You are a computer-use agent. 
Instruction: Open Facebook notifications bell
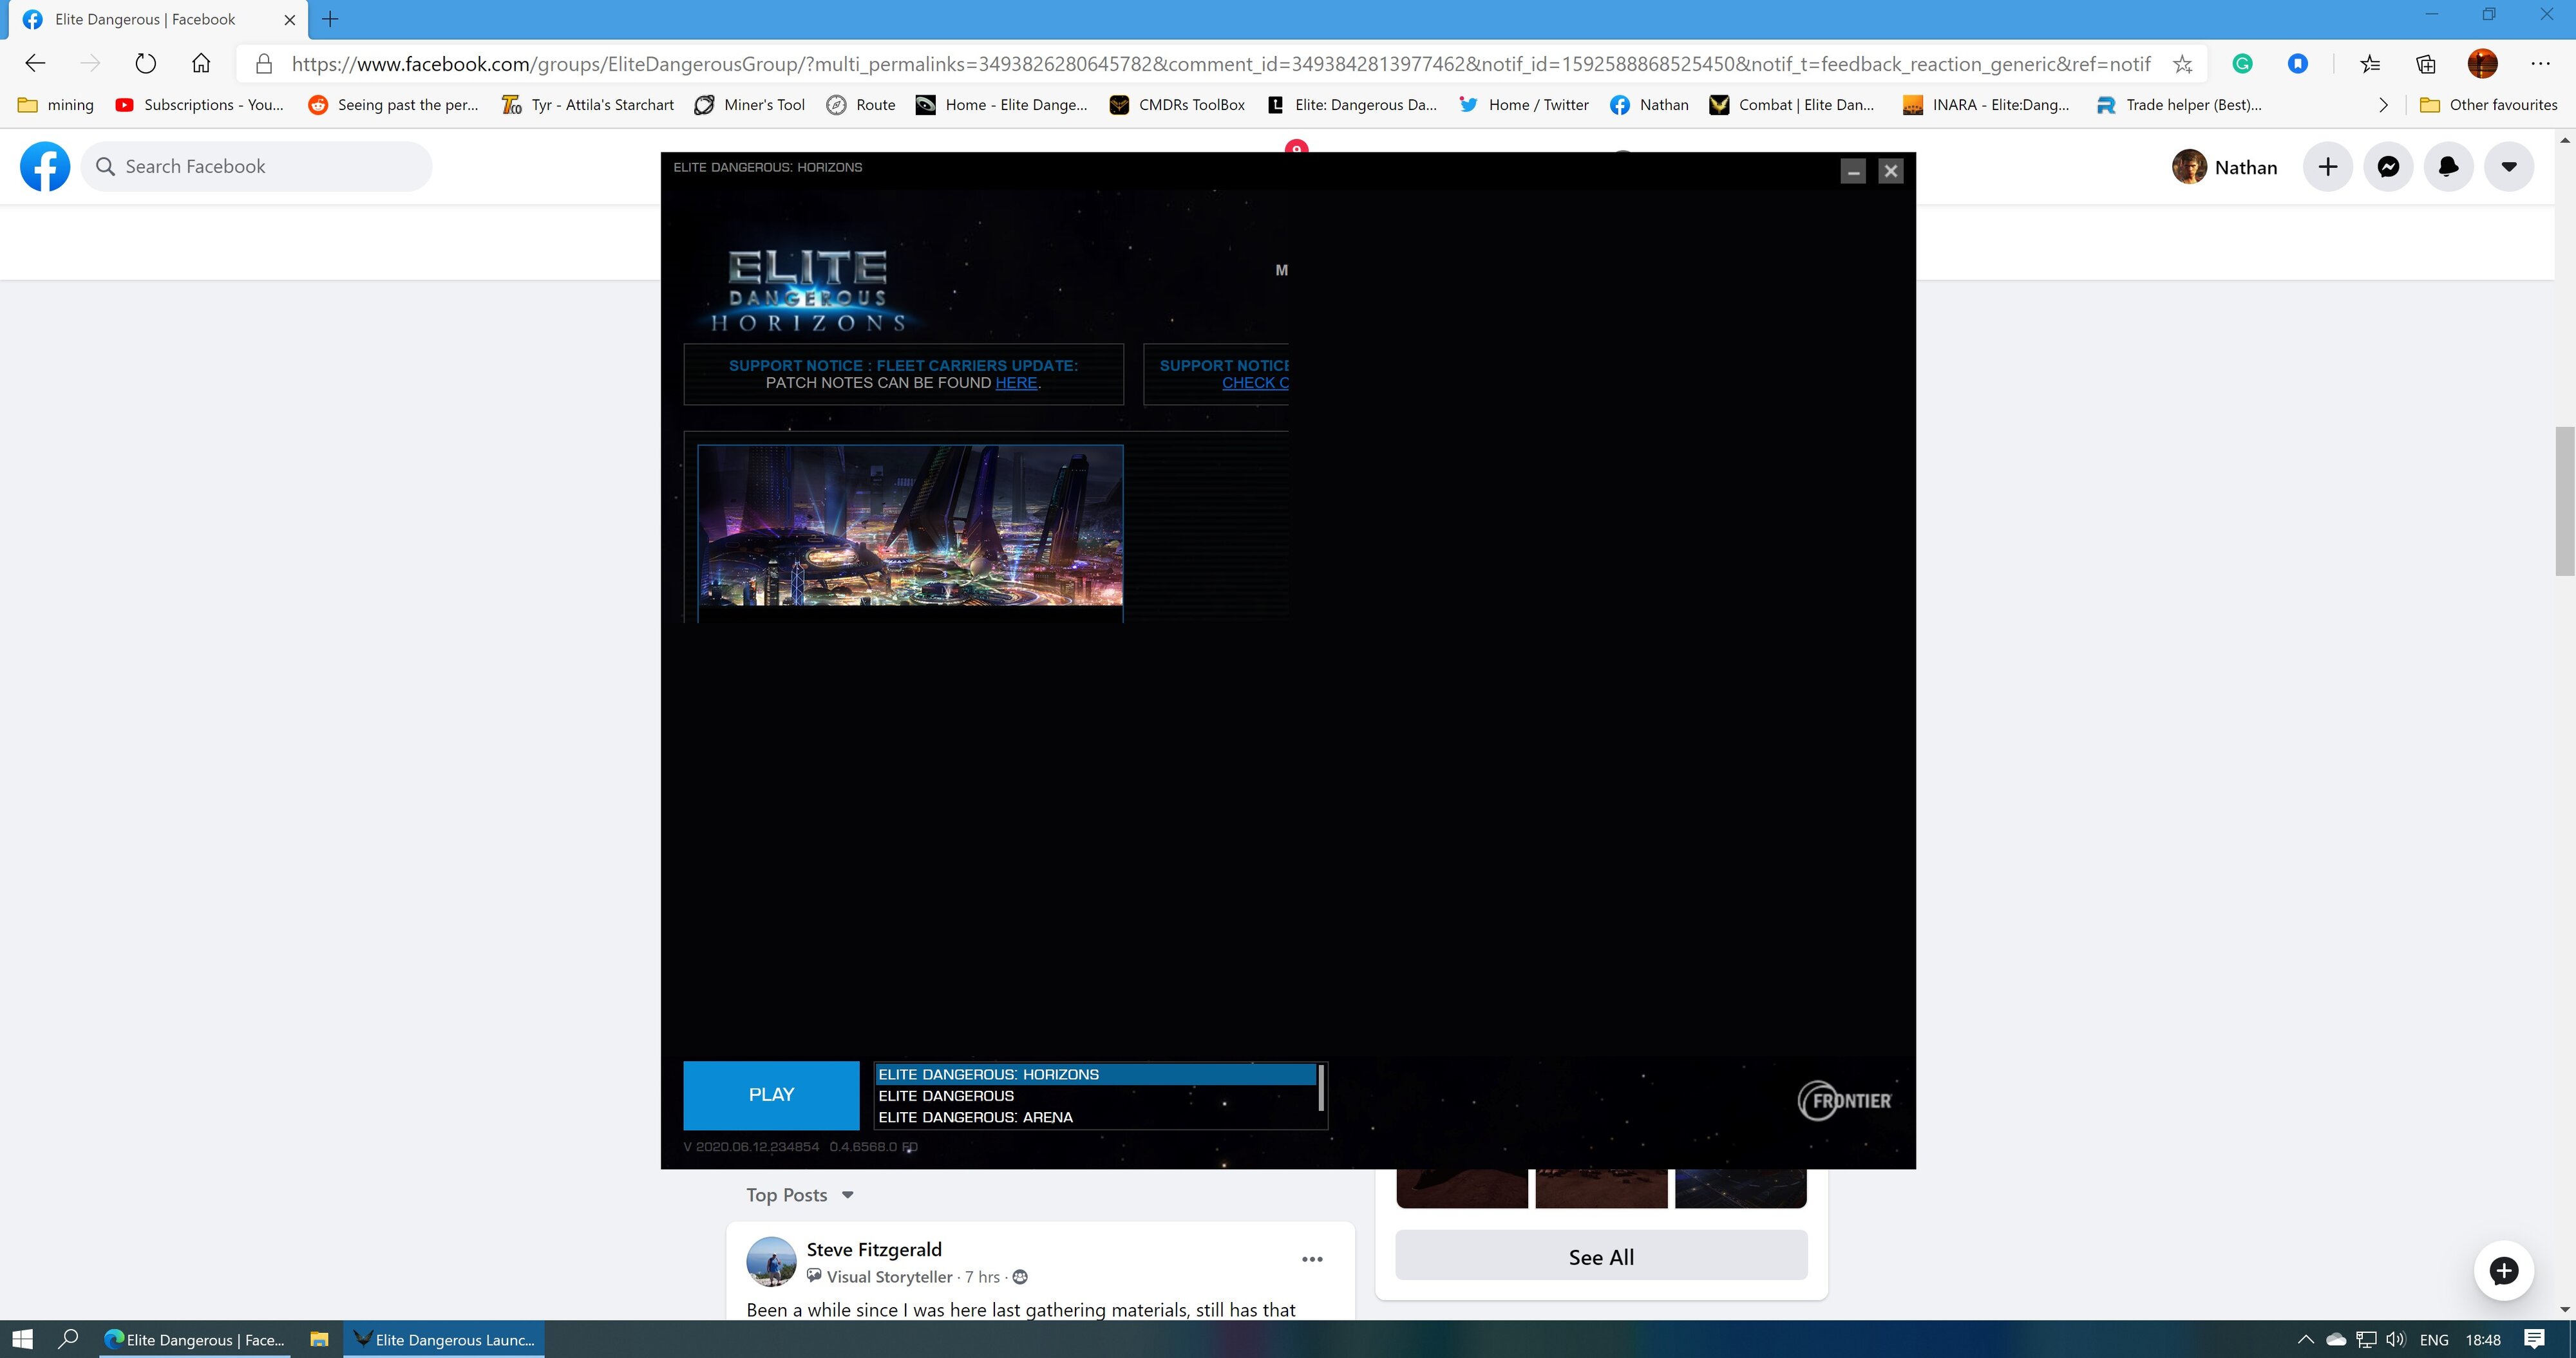[2448, 167]
